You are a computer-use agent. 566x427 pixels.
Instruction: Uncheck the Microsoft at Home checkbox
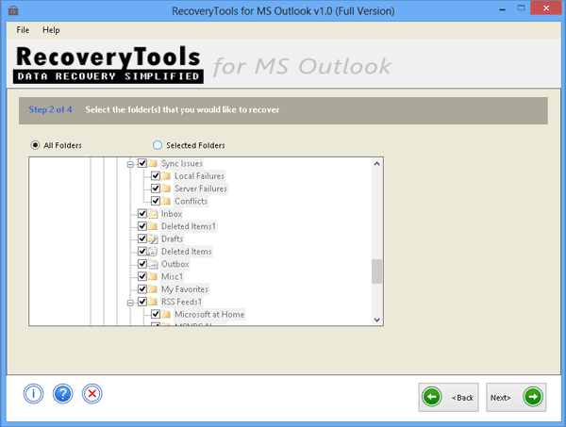[x=156, y=314]
